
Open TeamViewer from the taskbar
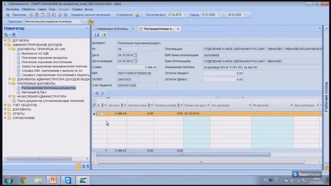tap(68, 180)
